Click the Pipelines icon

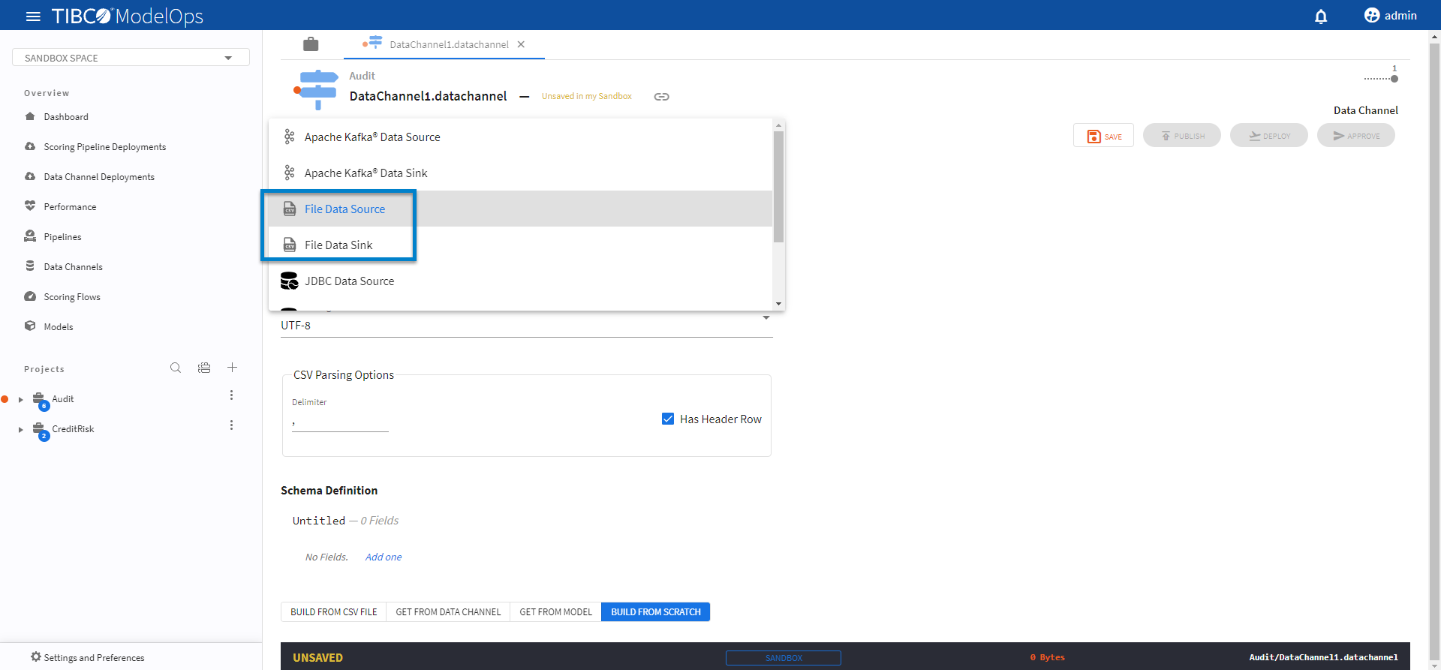tap(30, 236)
